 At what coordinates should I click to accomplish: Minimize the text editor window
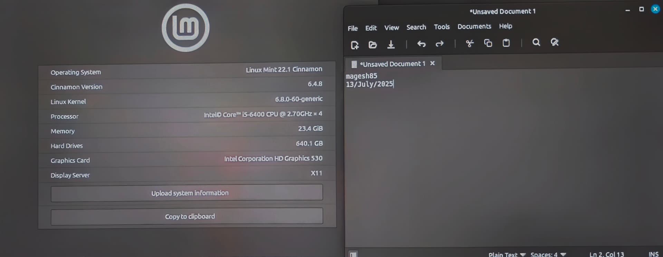(627, 11)
